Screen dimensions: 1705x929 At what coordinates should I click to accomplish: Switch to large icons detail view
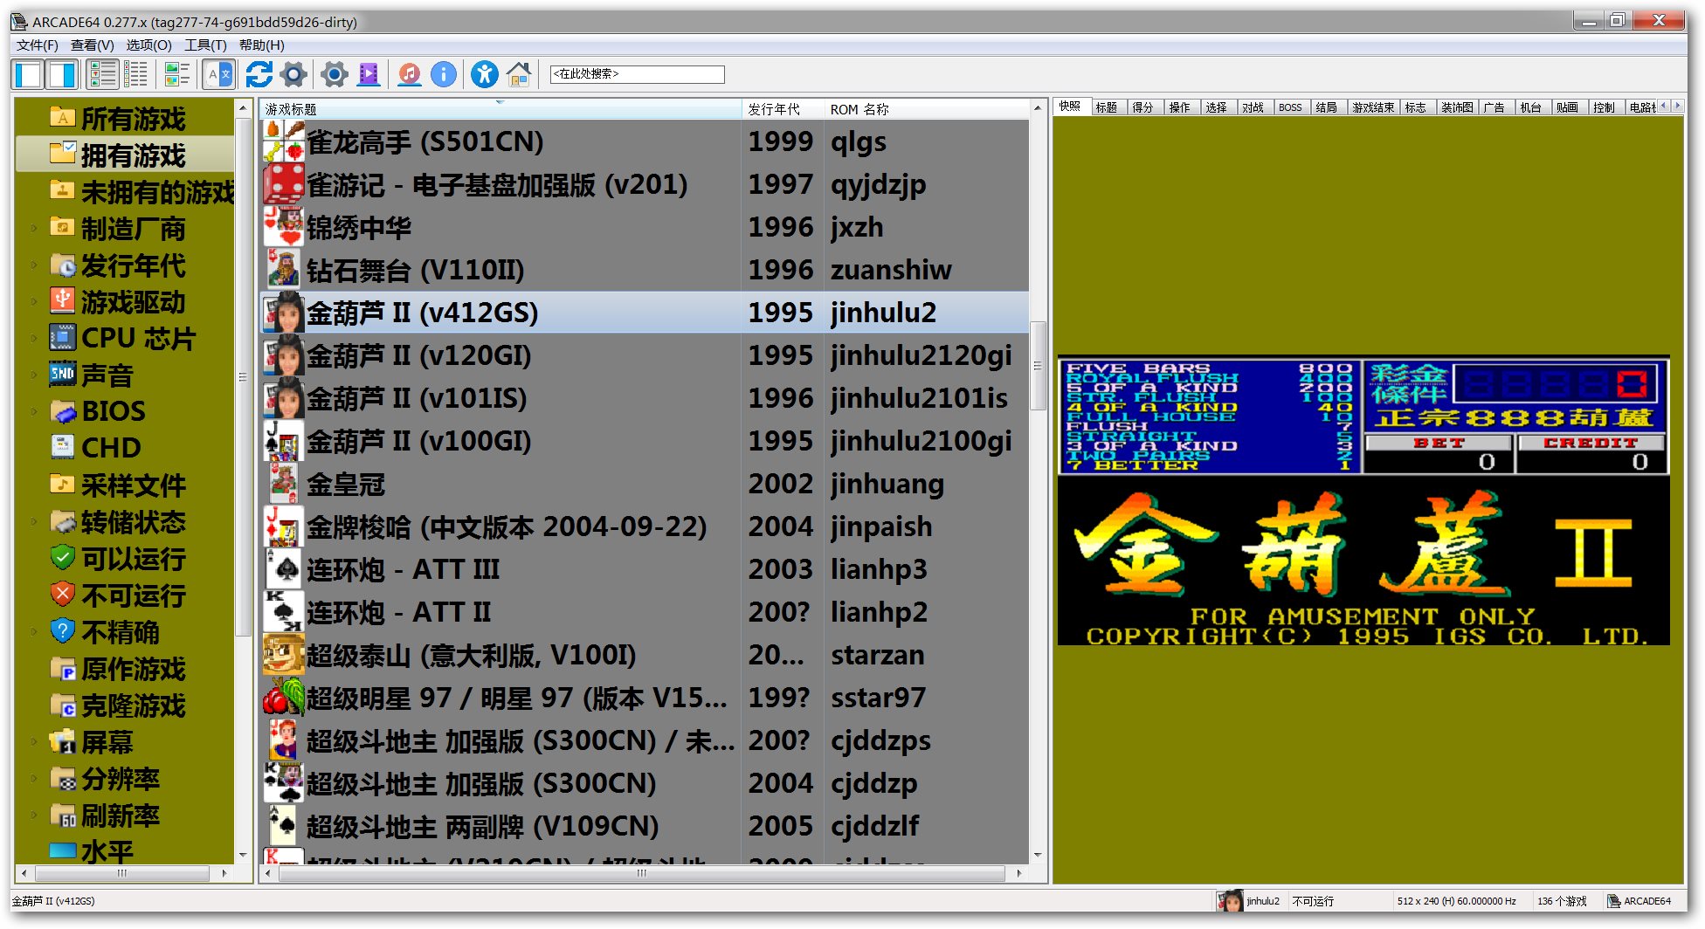(102, 75)
